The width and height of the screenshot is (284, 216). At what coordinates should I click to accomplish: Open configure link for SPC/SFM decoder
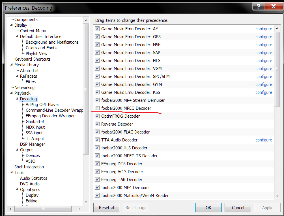click(x=264, y=77)
